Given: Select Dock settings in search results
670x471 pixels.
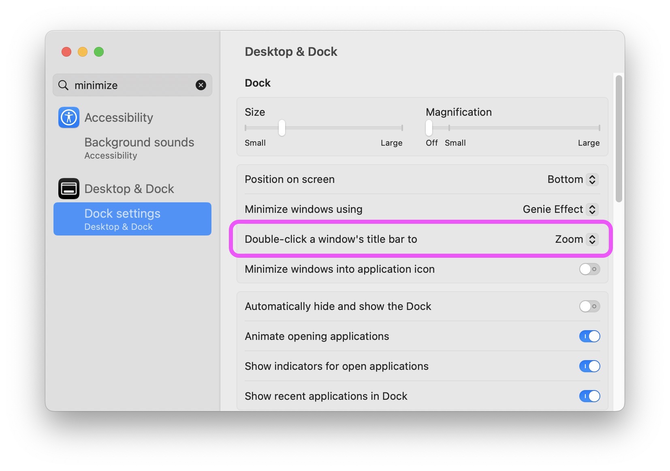Looking at the screenshot, I should tap(132, 219).
